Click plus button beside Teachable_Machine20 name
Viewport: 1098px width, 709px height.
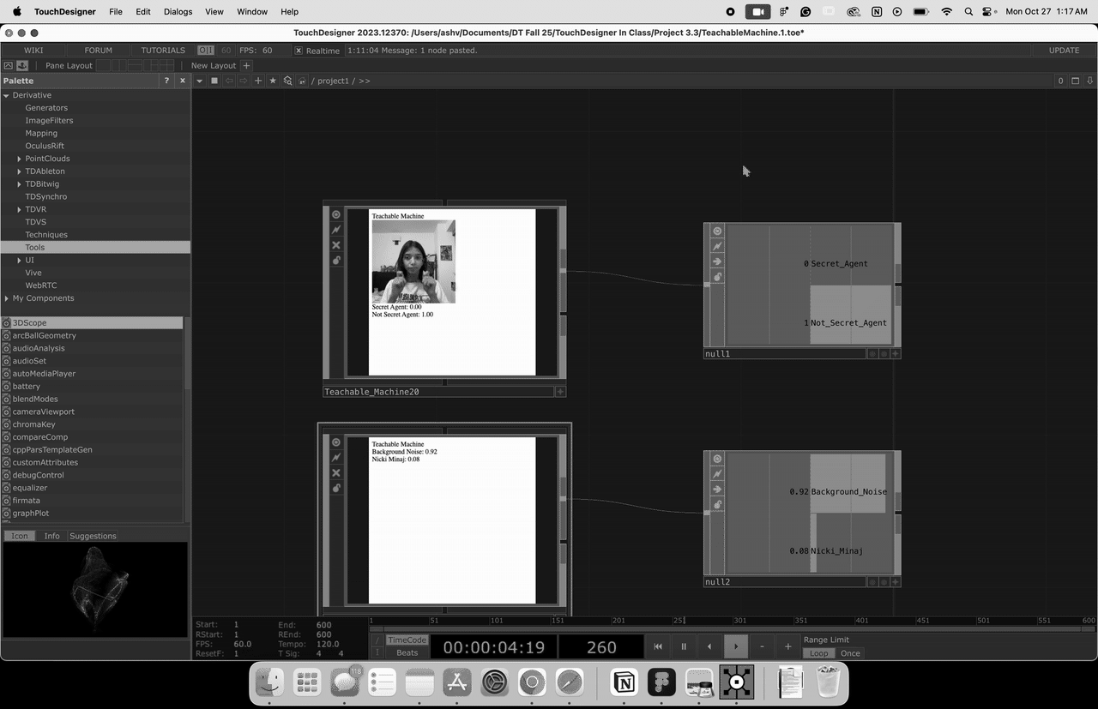pyautogui.click(x=560, y=392)
